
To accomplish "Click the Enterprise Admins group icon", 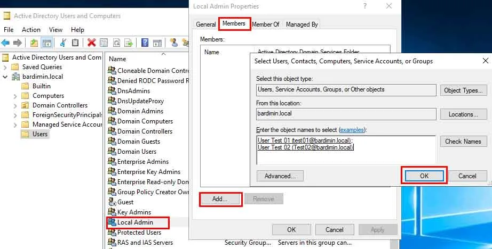I will coord(112,161).
